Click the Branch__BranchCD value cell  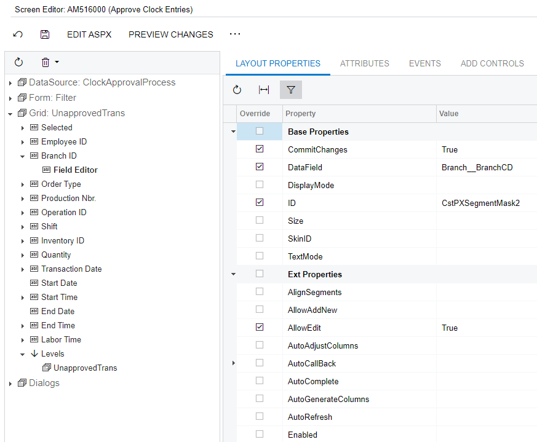click(487, 167)
